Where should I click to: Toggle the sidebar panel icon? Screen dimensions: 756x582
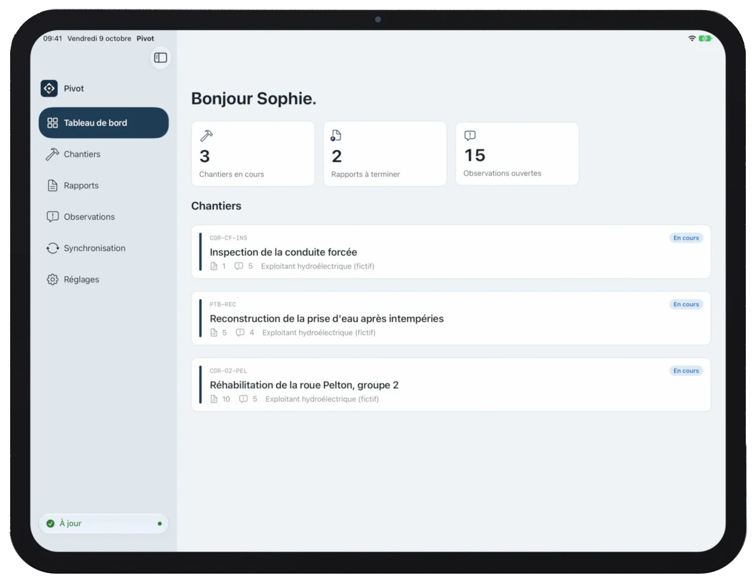(161, 58)
